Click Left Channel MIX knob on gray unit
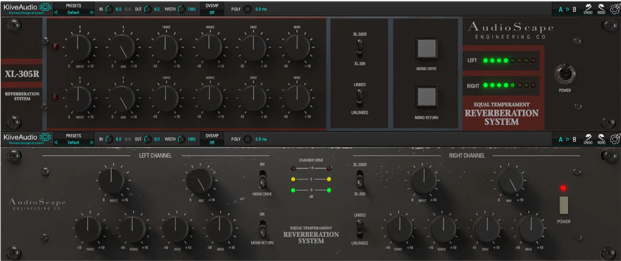The width and height of the screenshot is (621, 261). pos(199,181)
